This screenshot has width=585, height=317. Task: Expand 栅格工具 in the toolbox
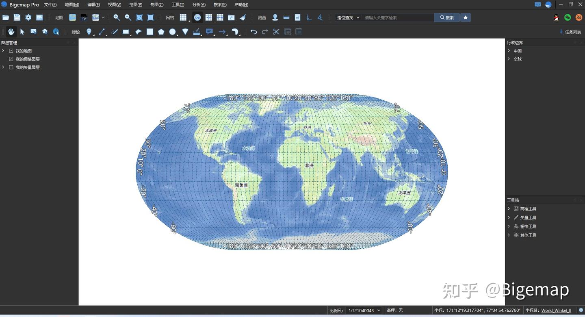click(x=509, y=226)
